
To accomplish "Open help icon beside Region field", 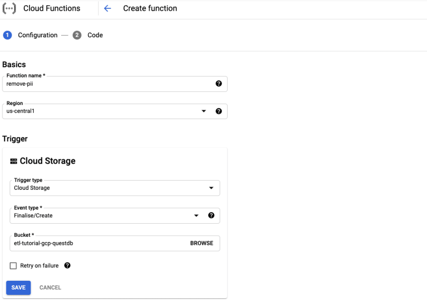I will point(219,111).
